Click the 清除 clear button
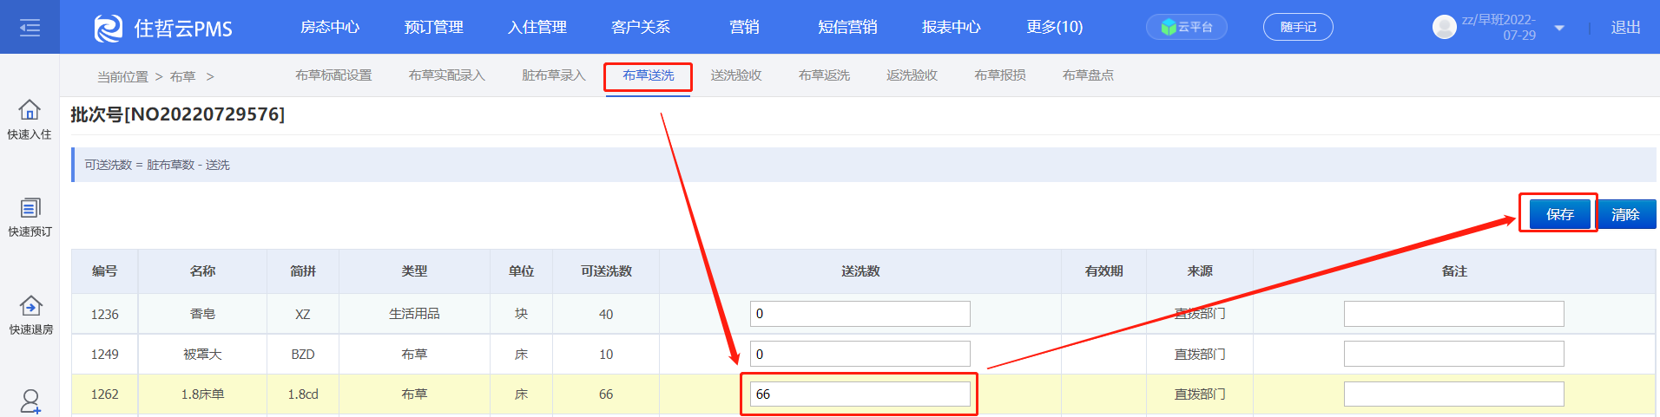 tap(1625, 214)
